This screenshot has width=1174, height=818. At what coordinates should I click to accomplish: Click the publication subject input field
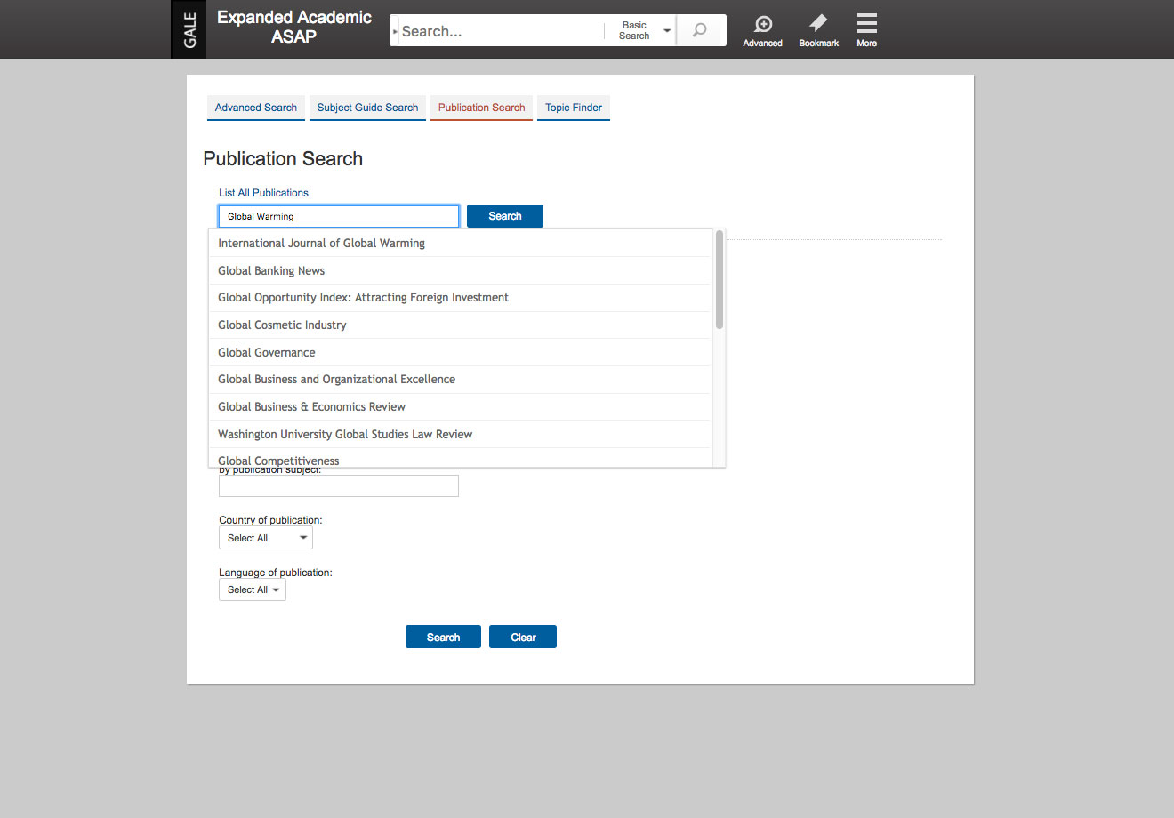339,485
